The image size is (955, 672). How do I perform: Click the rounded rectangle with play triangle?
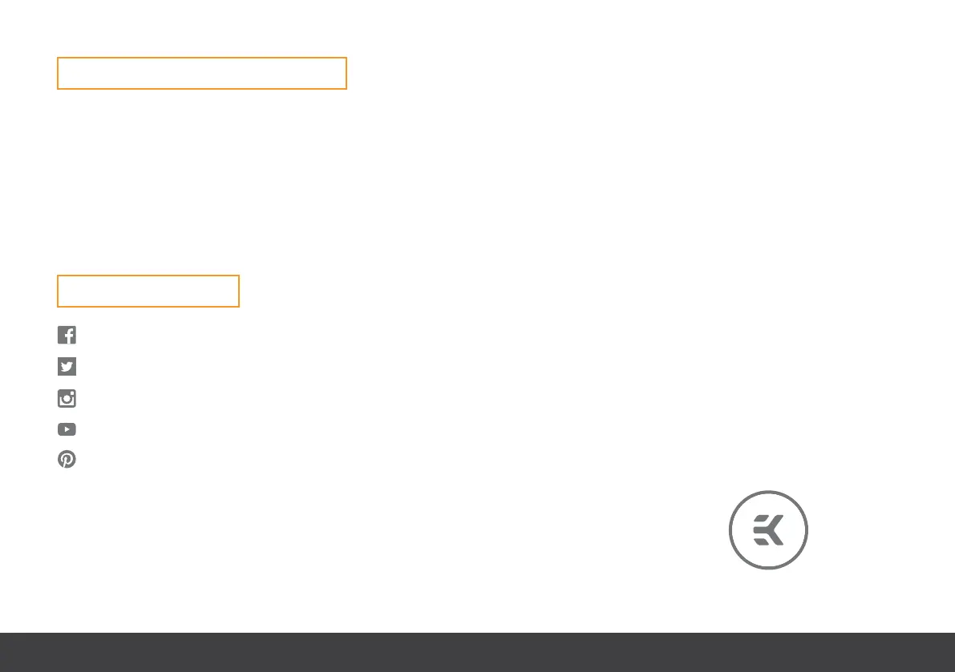pyautogui.click(x=67, y=429)
